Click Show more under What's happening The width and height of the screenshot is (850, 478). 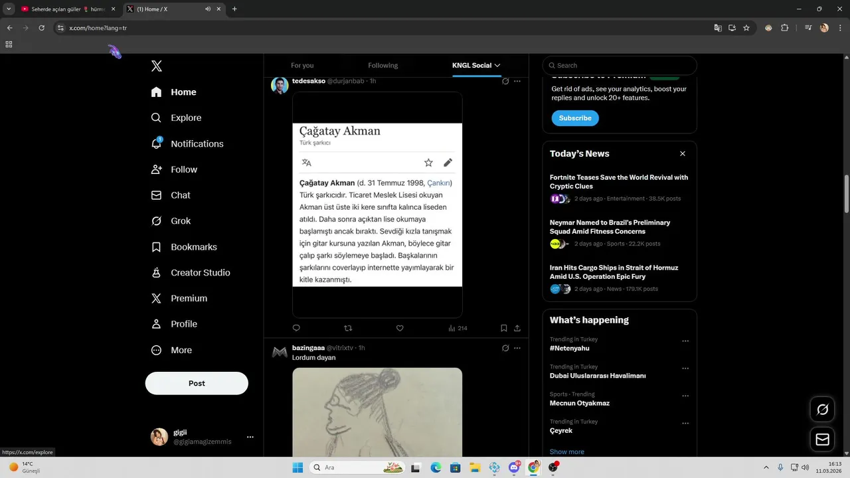point(567,451)
